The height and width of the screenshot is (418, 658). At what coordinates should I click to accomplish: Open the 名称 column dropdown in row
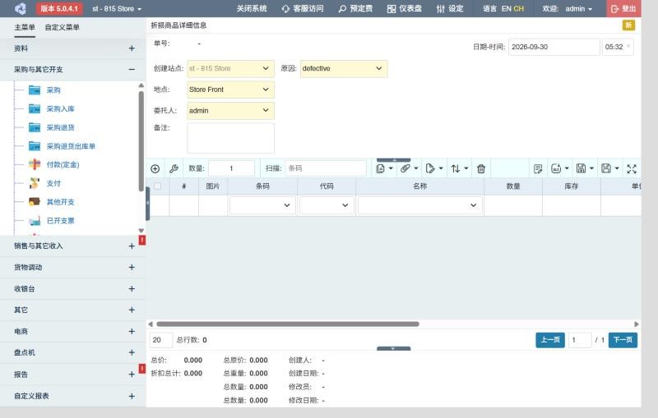tap(420, 205)
